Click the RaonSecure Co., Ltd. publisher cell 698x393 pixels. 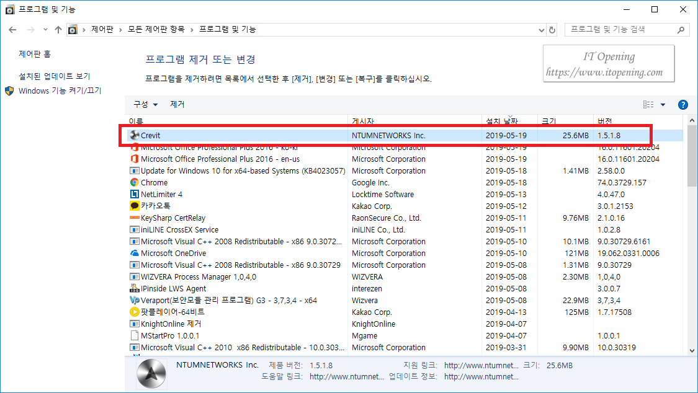387,218
